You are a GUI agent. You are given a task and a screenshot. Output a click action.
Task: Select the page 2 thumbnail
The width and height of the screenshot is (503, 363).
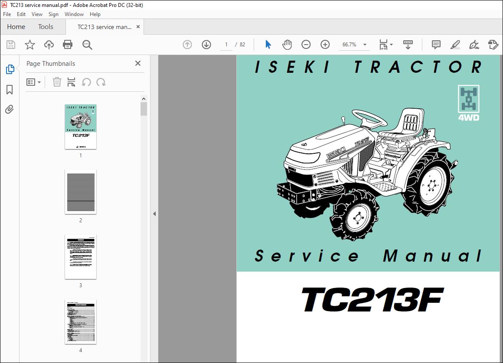click(81, 192)
